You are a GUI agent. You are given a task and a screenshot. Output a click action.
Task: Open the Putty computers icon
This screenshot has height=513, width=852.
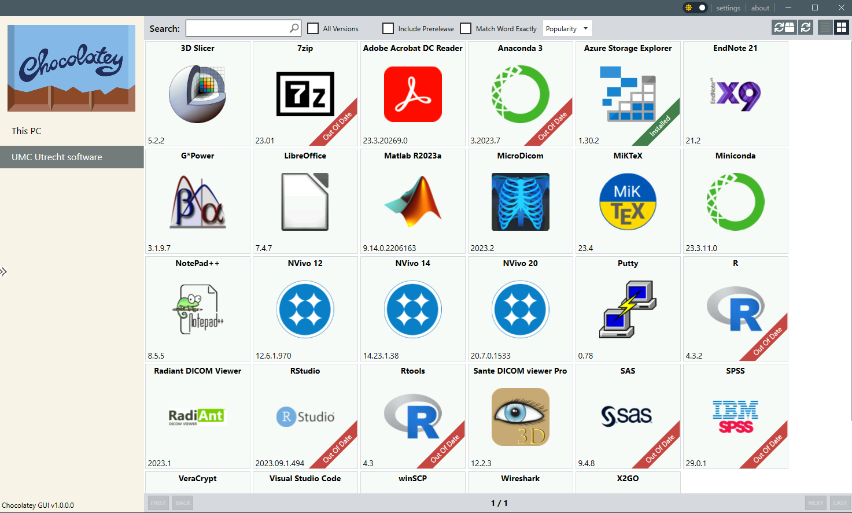pyautogui.click(x=628, y=309)
